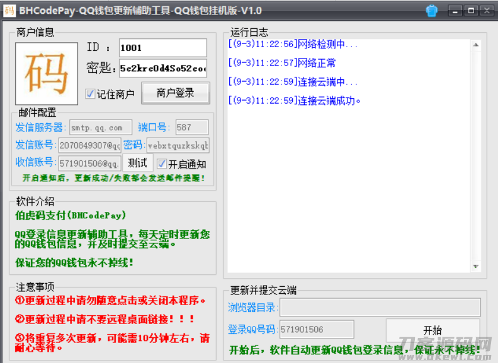The width and height of the screenshot is (498, 363).
Task: Maximize the BHCodePay window
Action: click(471, 11)
